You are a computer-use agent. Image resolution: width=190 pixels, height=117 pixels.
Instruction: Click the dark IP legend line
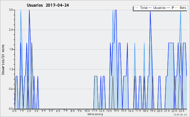168,8
